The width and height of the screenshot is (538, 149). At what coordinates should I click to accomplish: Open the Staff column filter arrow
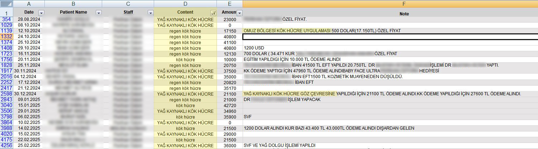(151, 13)
